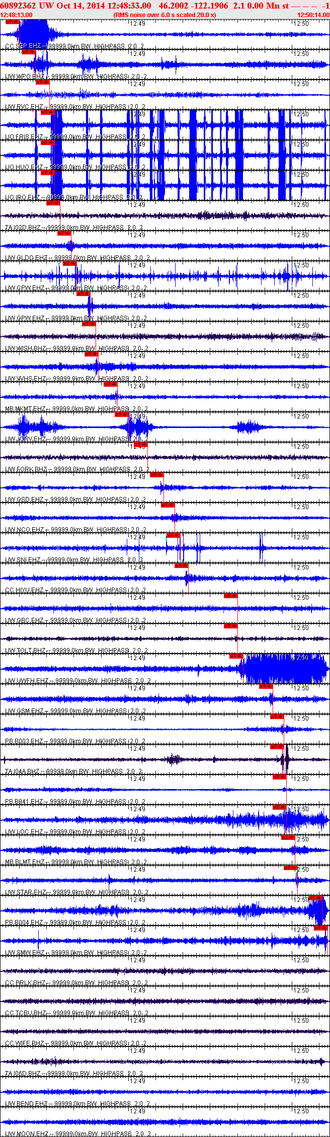Click the coordinates '46.2002 -122.1906' in header
Image resolution: width=330 pixels, height=1137 pixels.
[193, 6]
